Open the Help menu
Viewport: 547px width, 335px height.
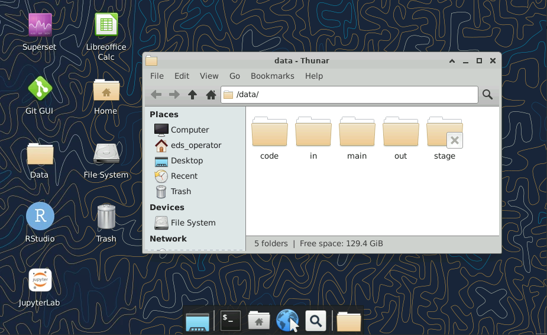[x=314, y=76]
